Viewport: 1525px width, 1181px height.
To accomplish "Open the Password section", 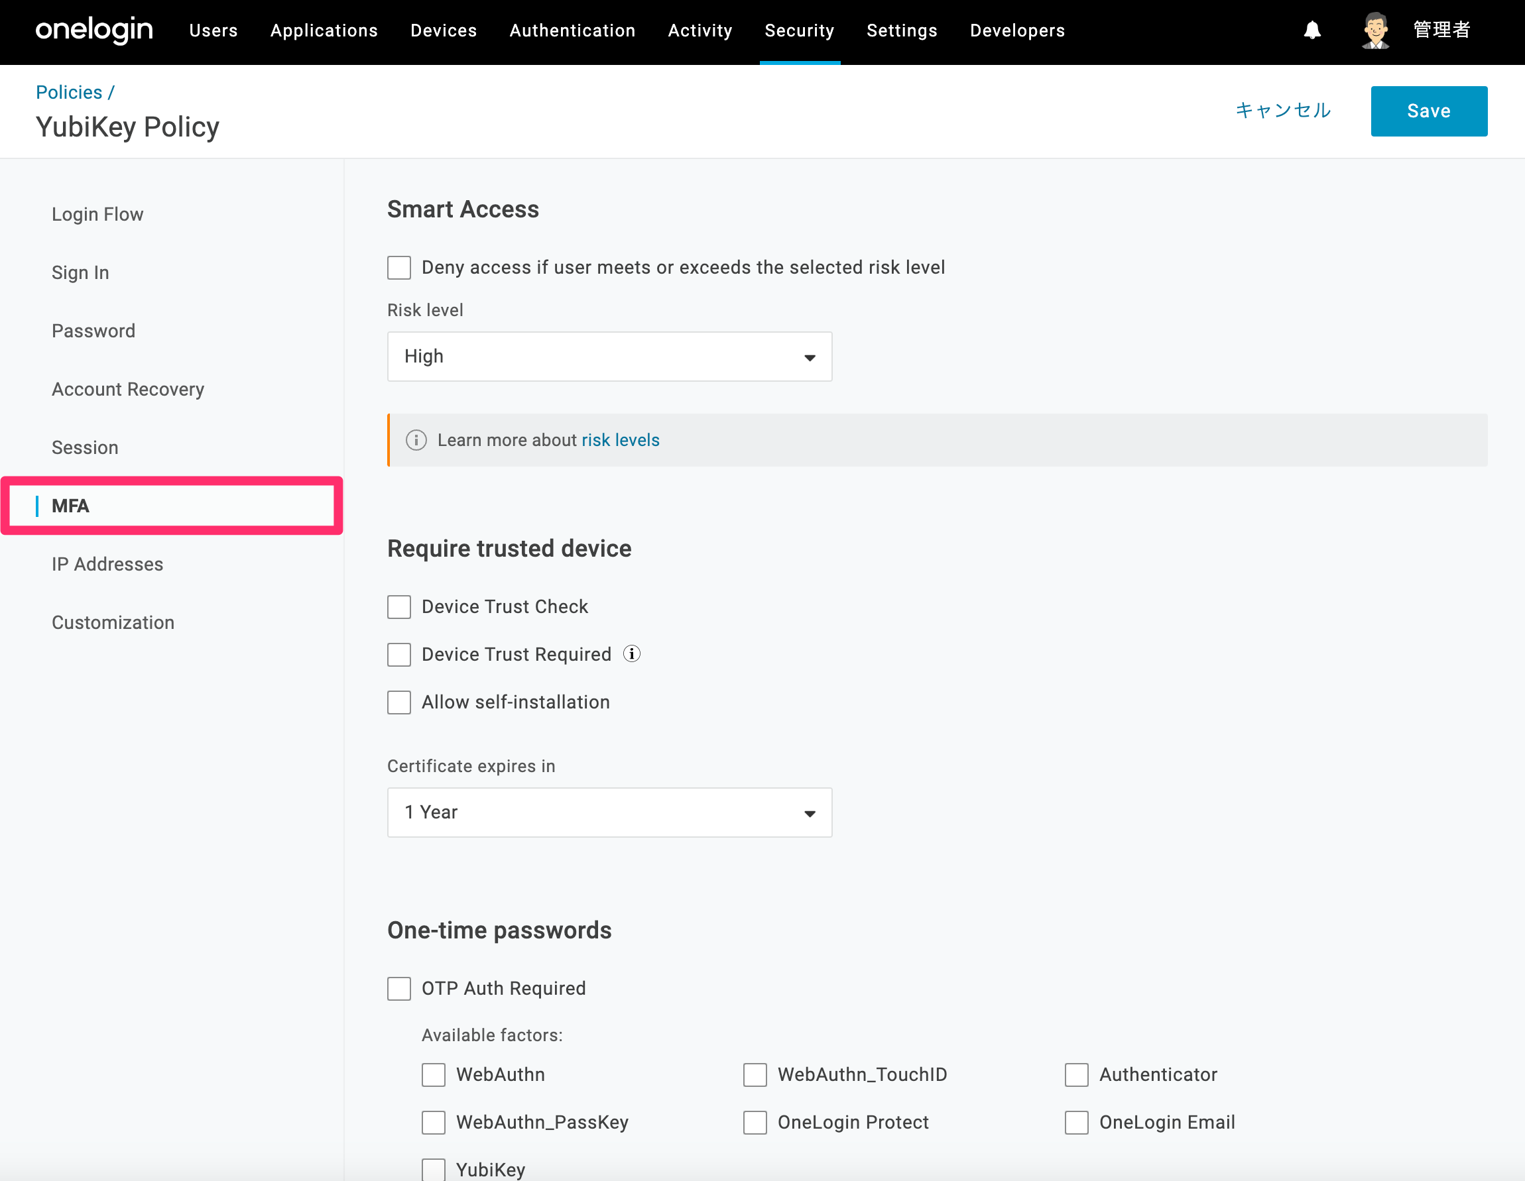I will (x=93, y=331).
